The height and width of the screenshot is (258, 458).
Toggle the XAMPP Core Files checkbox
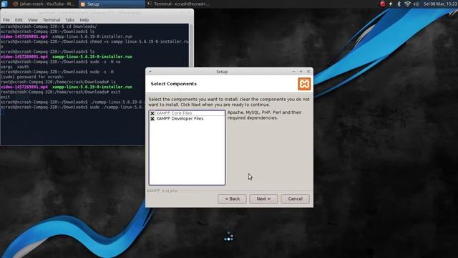click(x=152, y=113)
